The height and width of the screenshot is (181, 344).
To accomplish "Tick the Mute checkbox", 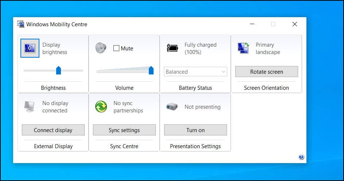I will (116, 48).
